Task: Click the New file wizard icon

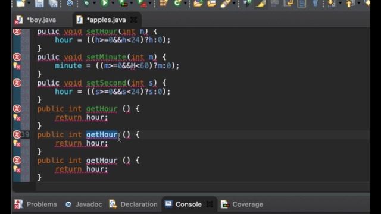Action: click(21, 3)
